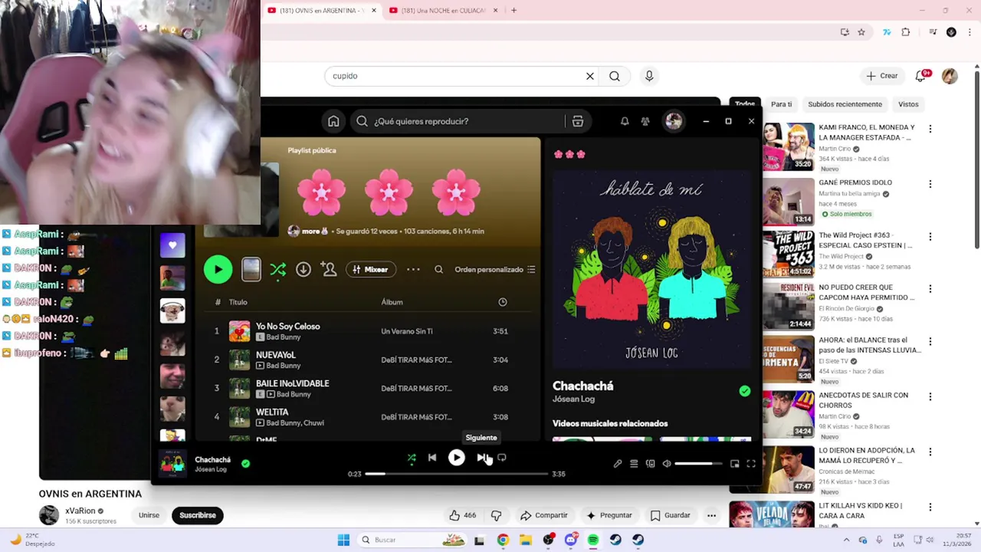
Task: Toggle playlist shuffle next to play button
Action: (277, 269)
